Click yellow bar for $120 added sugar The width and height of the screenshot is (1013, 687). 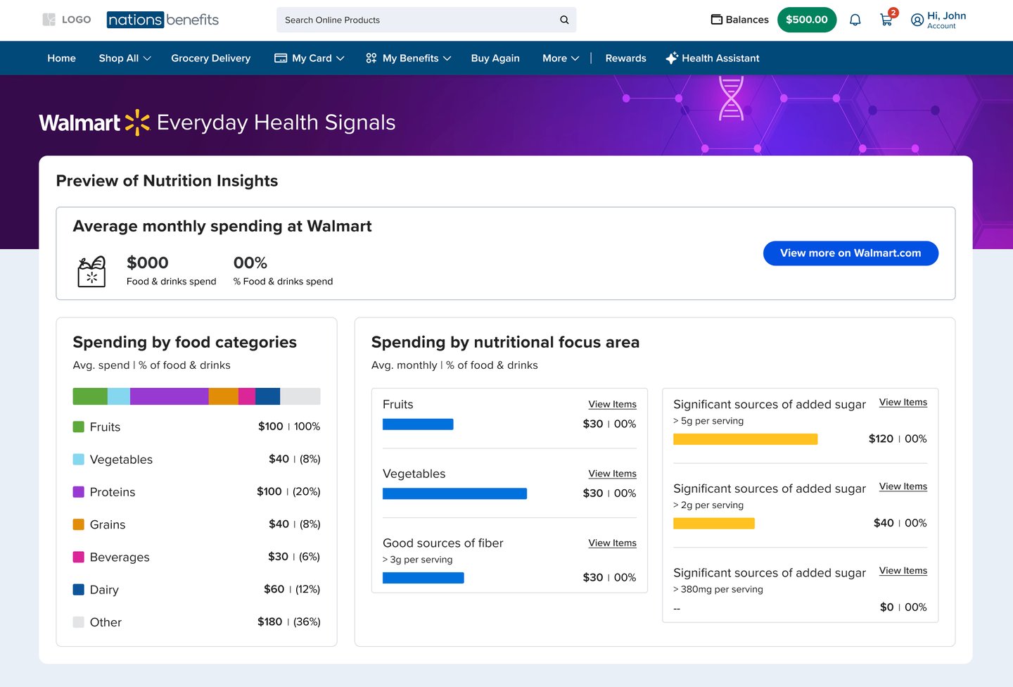[746, 439]
